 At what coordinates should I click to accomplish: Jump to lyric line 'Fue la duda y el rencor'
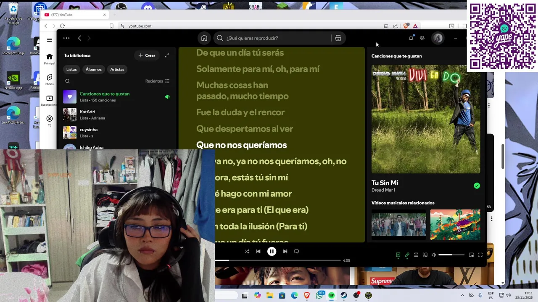click(x=240, y=112)
